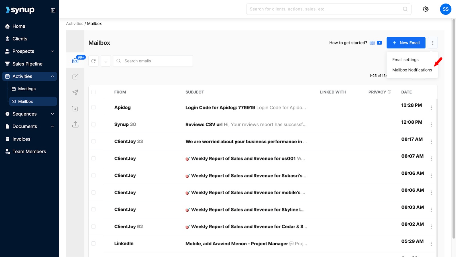Open the upload outbox icon
The width and height of the screenshot is (456, 257).
[75, 124]
